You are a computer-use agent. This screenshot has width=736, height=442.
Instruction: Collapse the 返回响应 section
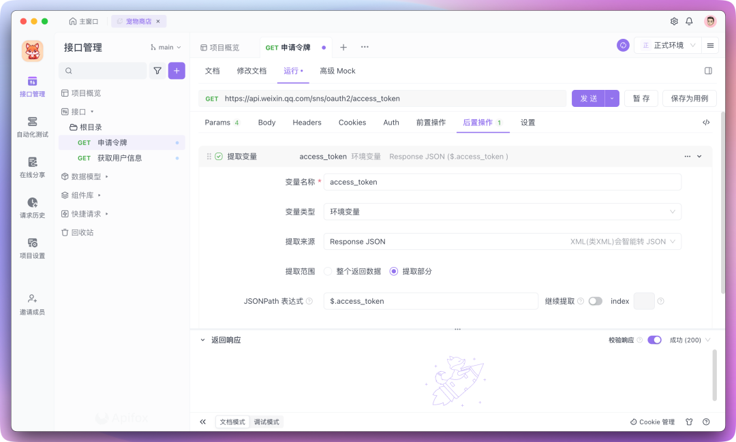tap(203, 340)
